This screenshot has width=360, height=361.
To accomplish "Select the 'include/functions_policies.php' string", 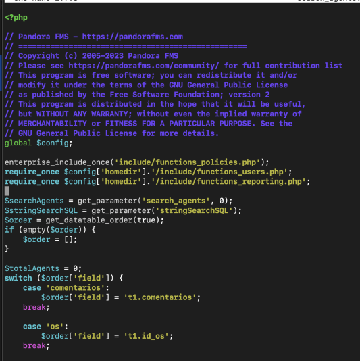I will point(188,162).
